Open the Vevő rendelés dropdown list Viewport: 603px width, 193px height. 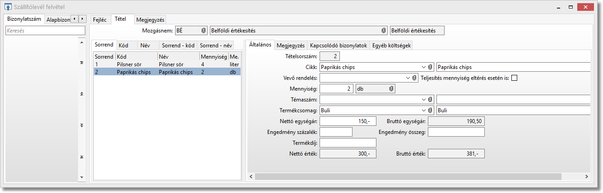(408, 78)
